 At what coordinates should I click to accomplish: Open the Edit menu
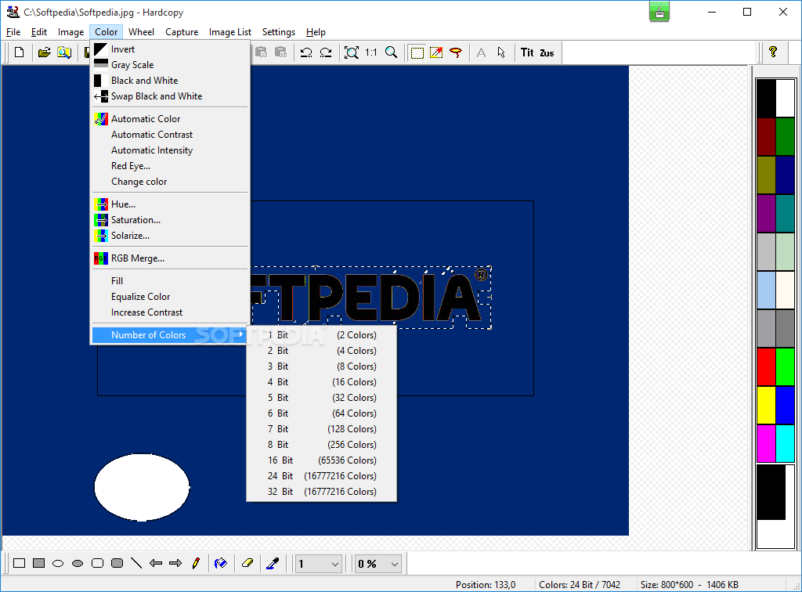(x=39, y=31)
